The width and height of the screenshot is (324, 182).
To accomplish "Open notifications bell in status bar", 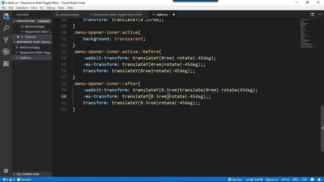I will point(319,179).
